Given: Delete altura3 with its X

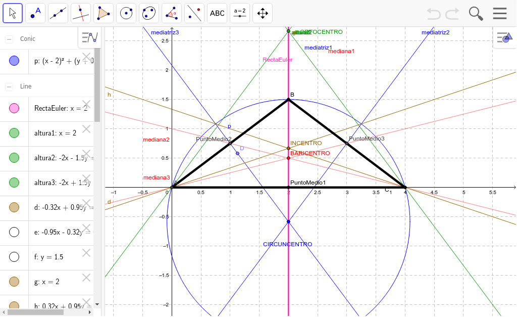Looking at the screenshot, I should tap(86, 178).
